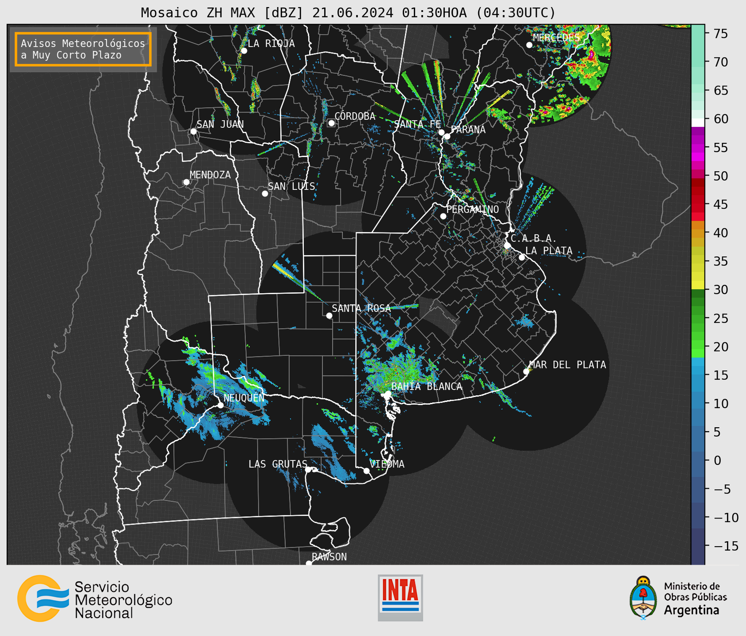Click the SANTA FE city marker dot
The height and width of the screenshot is (636, 746).
[441, 132]
